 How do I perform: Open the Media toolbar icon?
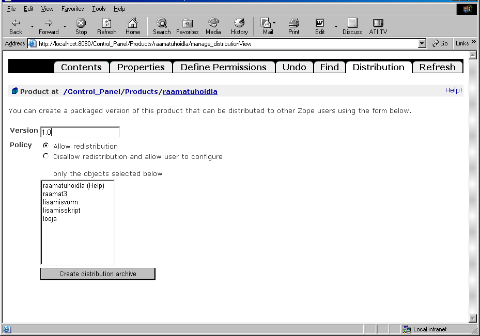(x=213, y=27)
